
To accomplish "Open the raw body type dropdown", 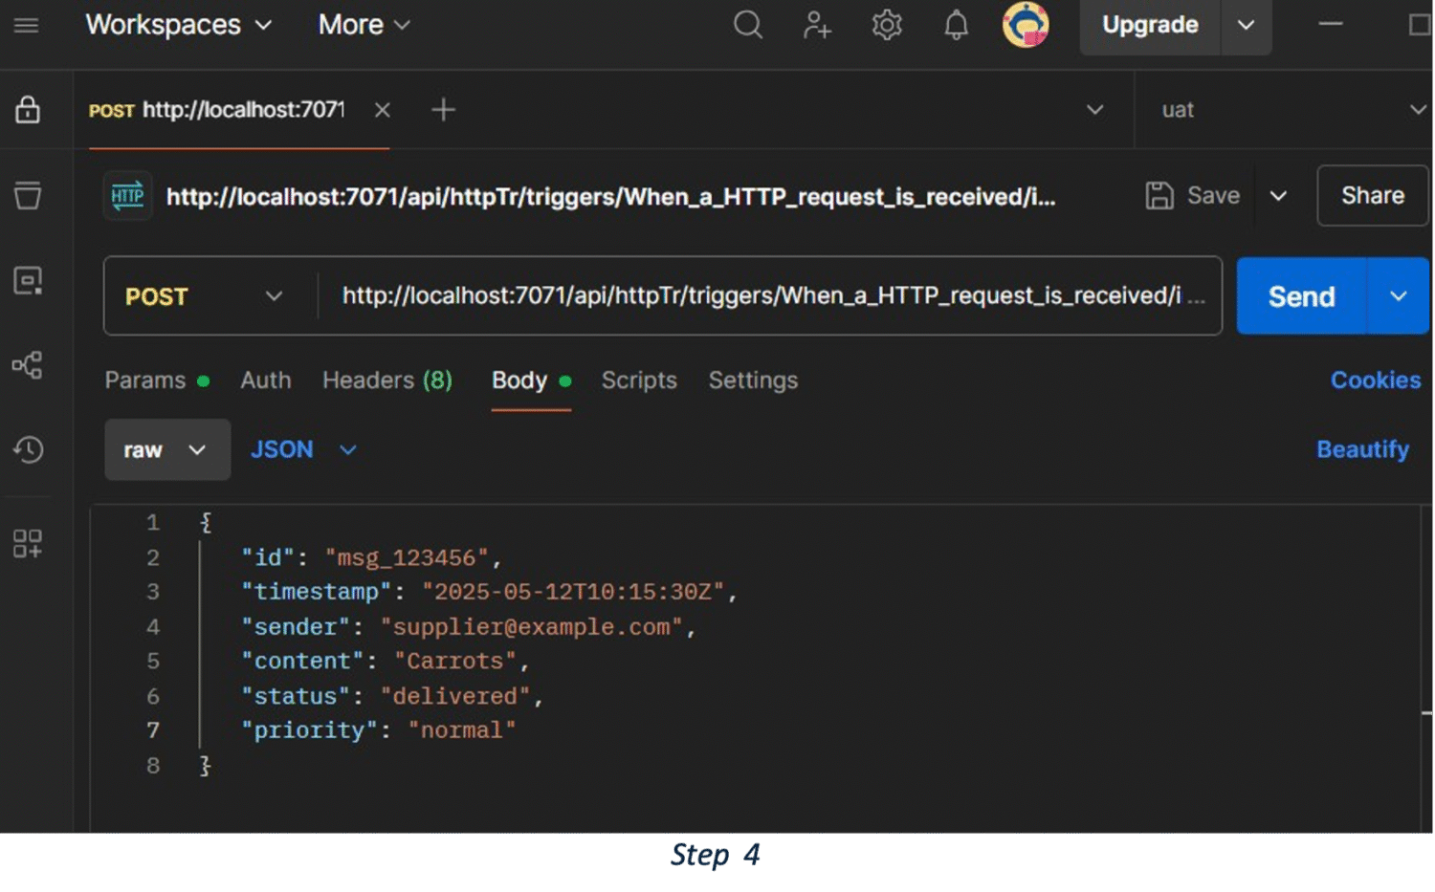I will coord(166,449).
